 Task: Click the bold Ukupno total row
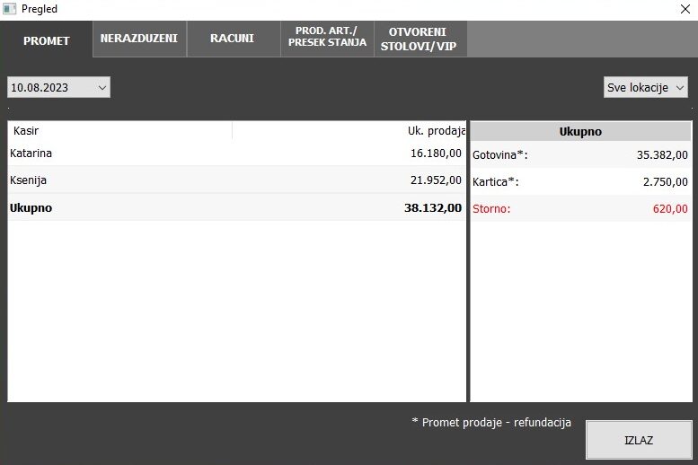point(236,207)
